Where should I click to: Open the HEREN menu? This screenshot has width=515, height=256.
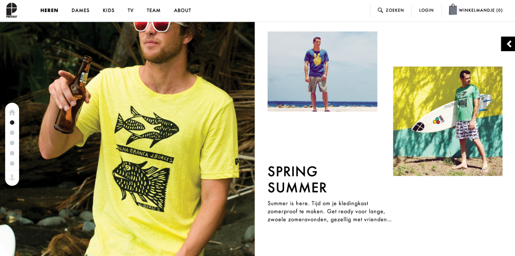(x=49, y=11)
